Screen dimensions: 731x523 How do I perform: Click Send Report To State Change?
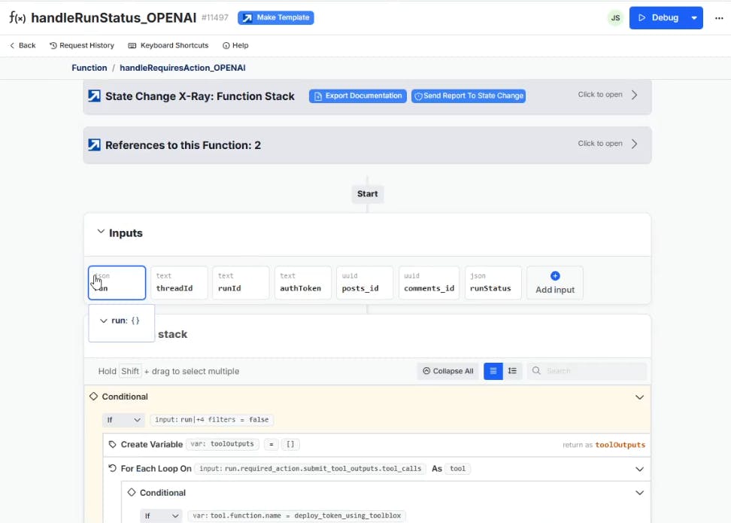pos(468,96)
